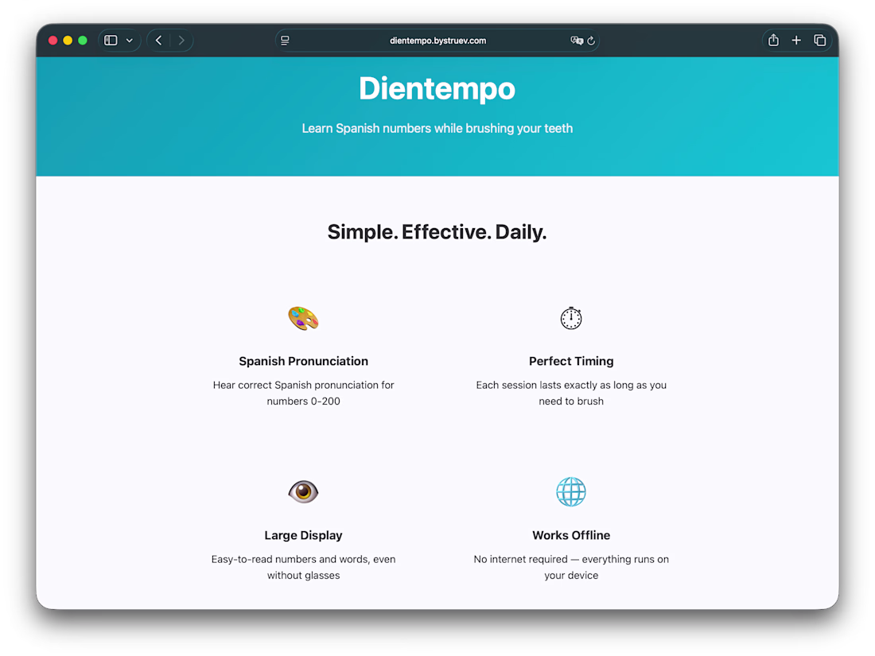Open the page reader menu icon
The height and width of the screenshot is (656, 875).
click(285, 41)
